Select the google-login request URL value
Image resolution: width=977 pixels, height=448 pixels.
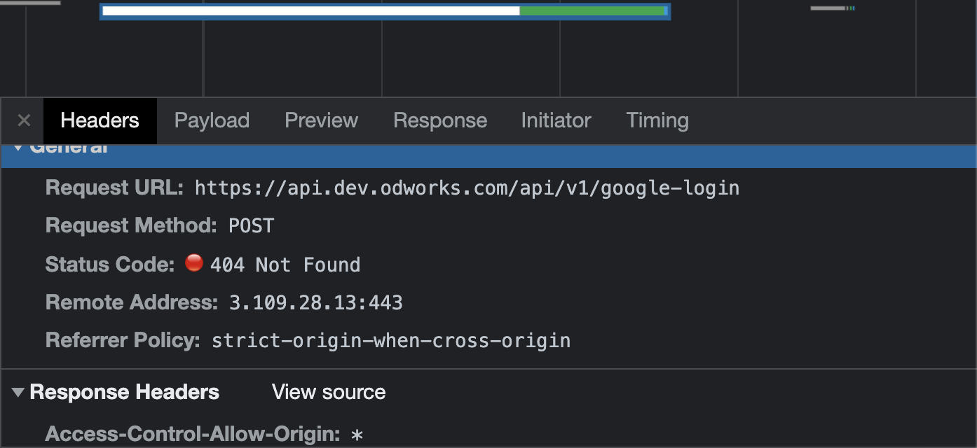click(x=467, y=188)
